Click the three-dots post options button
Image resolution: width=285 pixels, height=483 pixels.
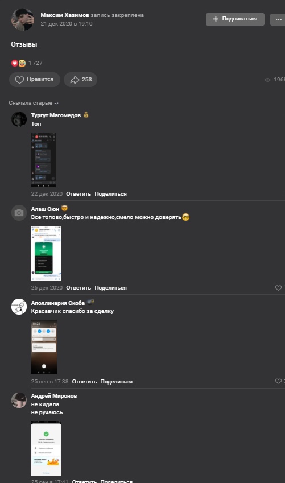click(278, 19)
